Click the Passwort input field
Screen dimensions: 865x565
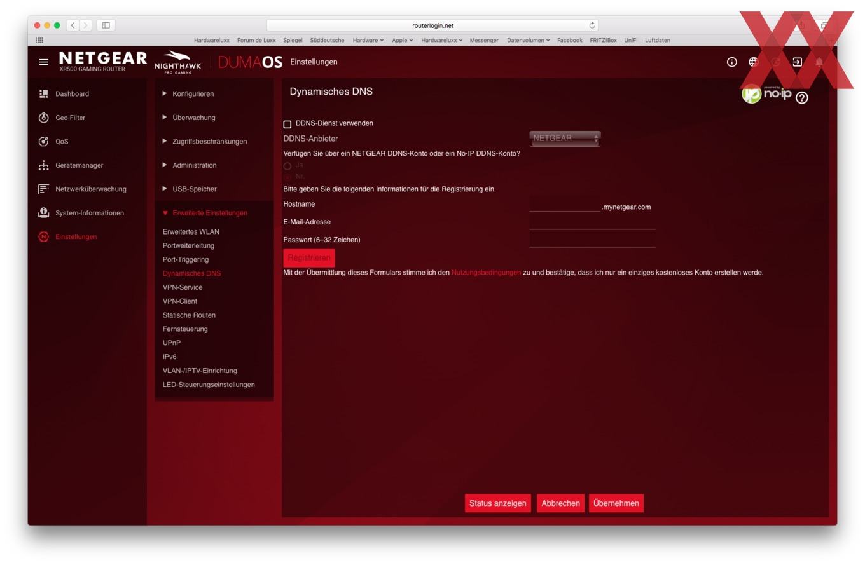click(593, 241)
